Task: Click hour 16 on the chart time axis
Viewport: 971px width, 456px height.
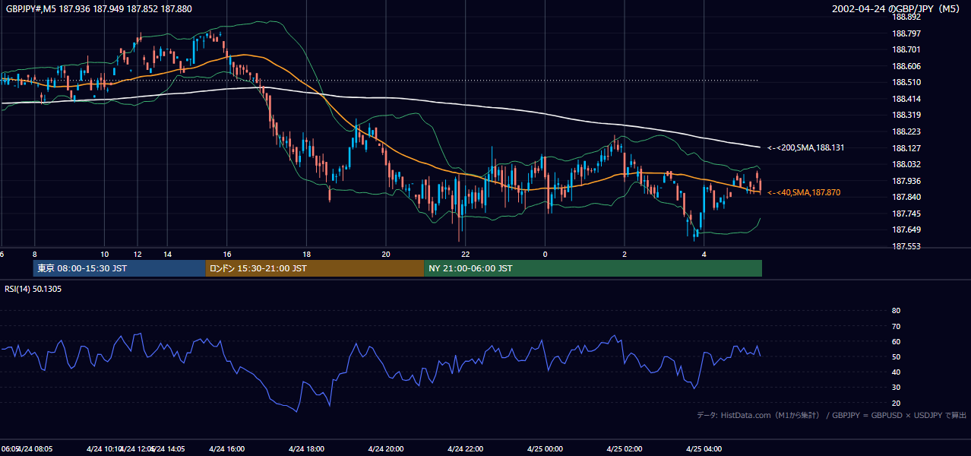Action: pos(227,254)
